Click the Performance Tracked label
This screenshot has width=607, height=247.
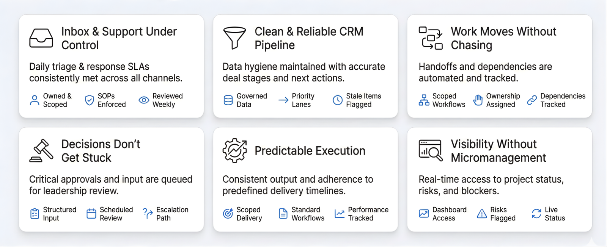[368, 214]
